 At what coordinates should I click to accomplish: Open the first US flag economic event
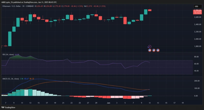[x=150, y=50]
